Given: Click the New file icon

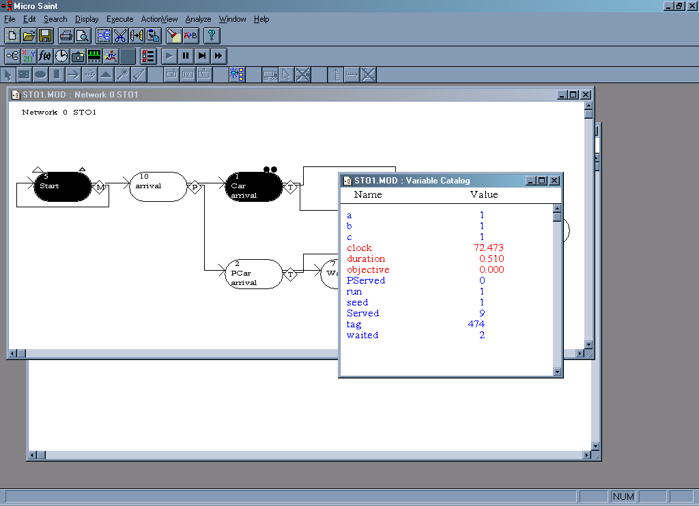Looking at the screenshot, I should [12, 35].
